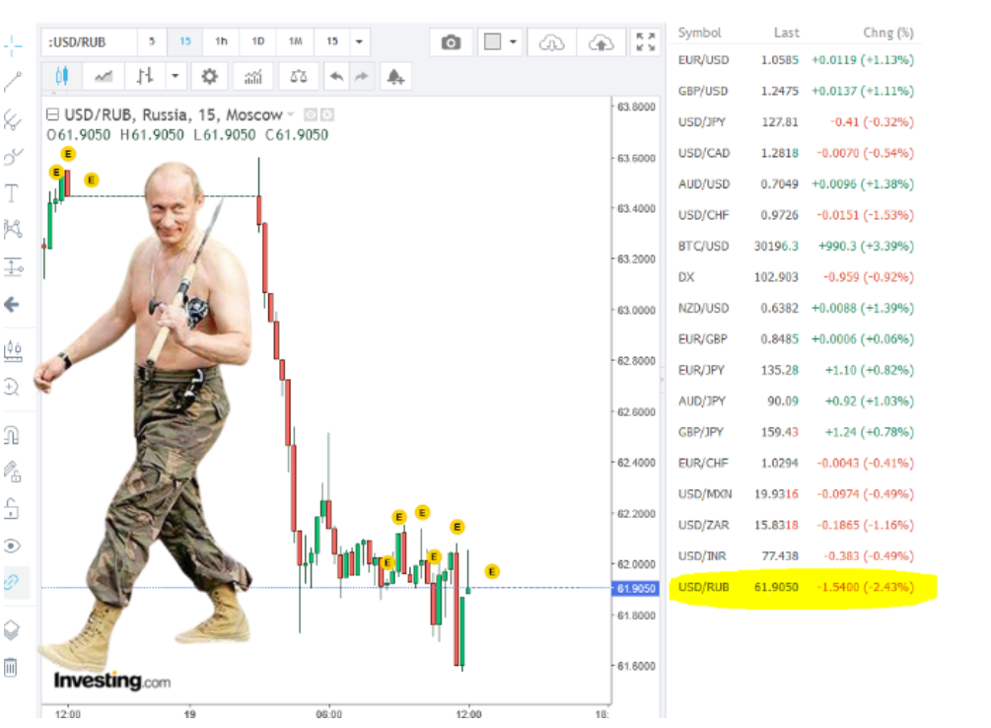
Task: Open the indicators menu icon
Action: (x=252, y=77)
